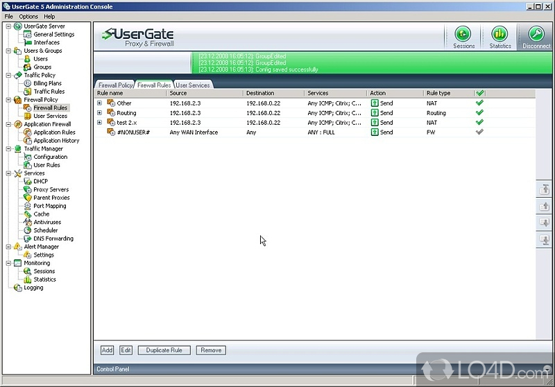Click the ANY : FULL services cell
Viewport: 555px width, 387px height.
[x=321, y=132]
